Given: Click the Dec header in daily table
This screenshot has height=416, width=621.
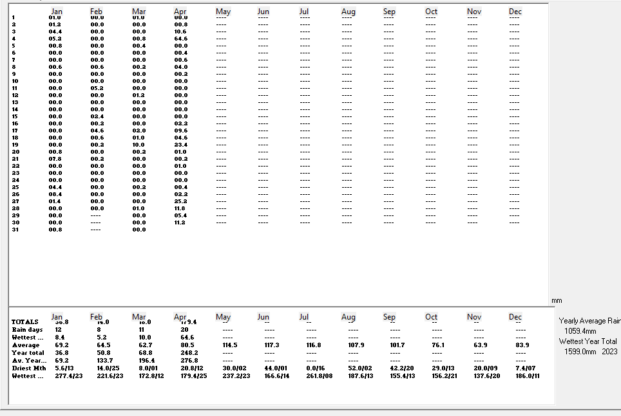Looking at the screenshot, I should [x=515, y=12].
